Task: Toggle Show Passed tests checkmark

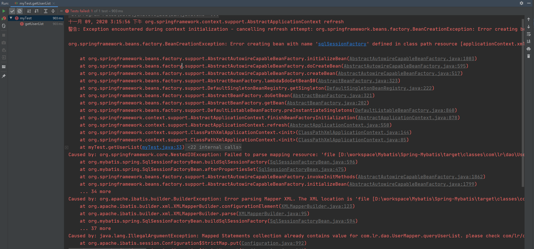Action: [12, 11]
